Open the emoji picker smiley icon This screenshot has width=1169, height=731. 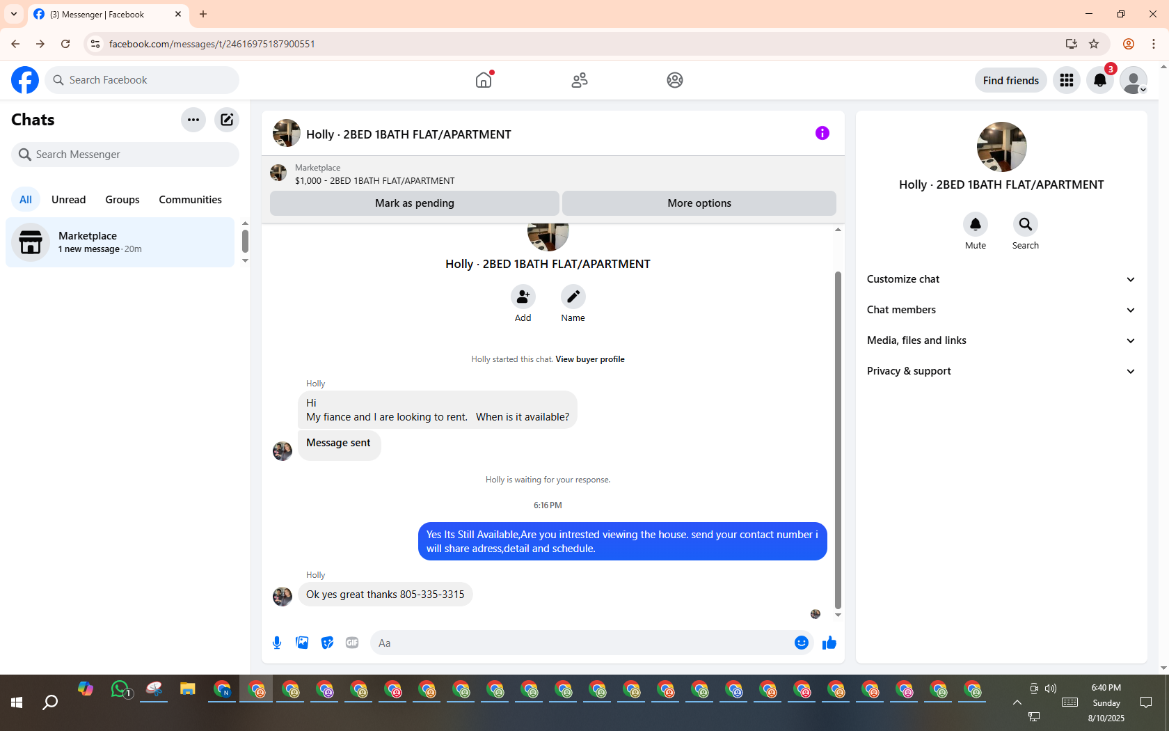[x=802, y=643]
